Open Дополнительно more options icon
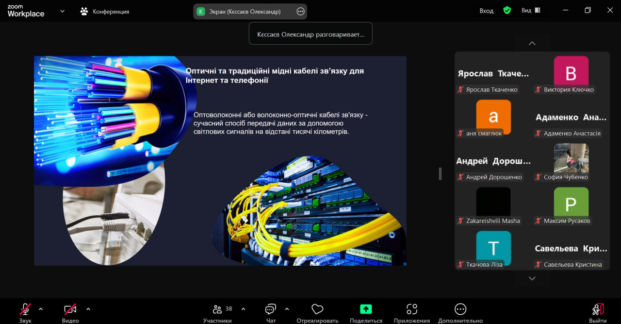 coord(460,309)
